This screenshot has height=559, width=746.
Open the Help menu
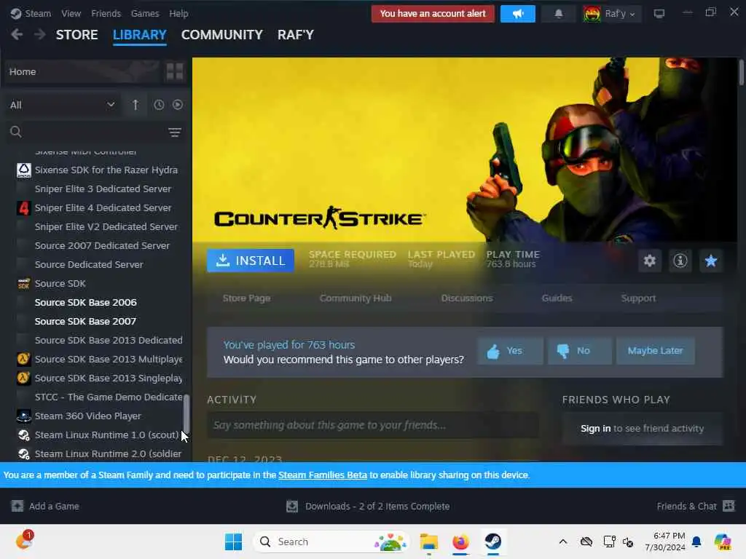(x=178, y=13)
